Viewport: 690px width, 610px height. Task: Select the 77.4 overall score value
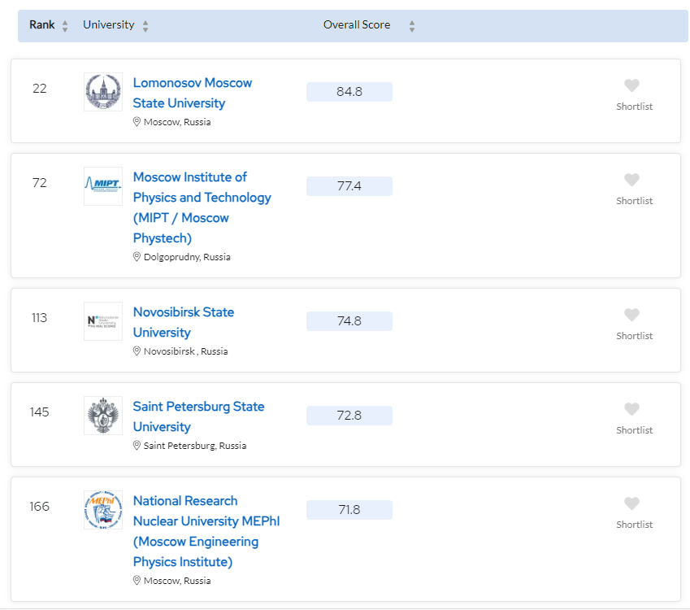coord(349,186)
